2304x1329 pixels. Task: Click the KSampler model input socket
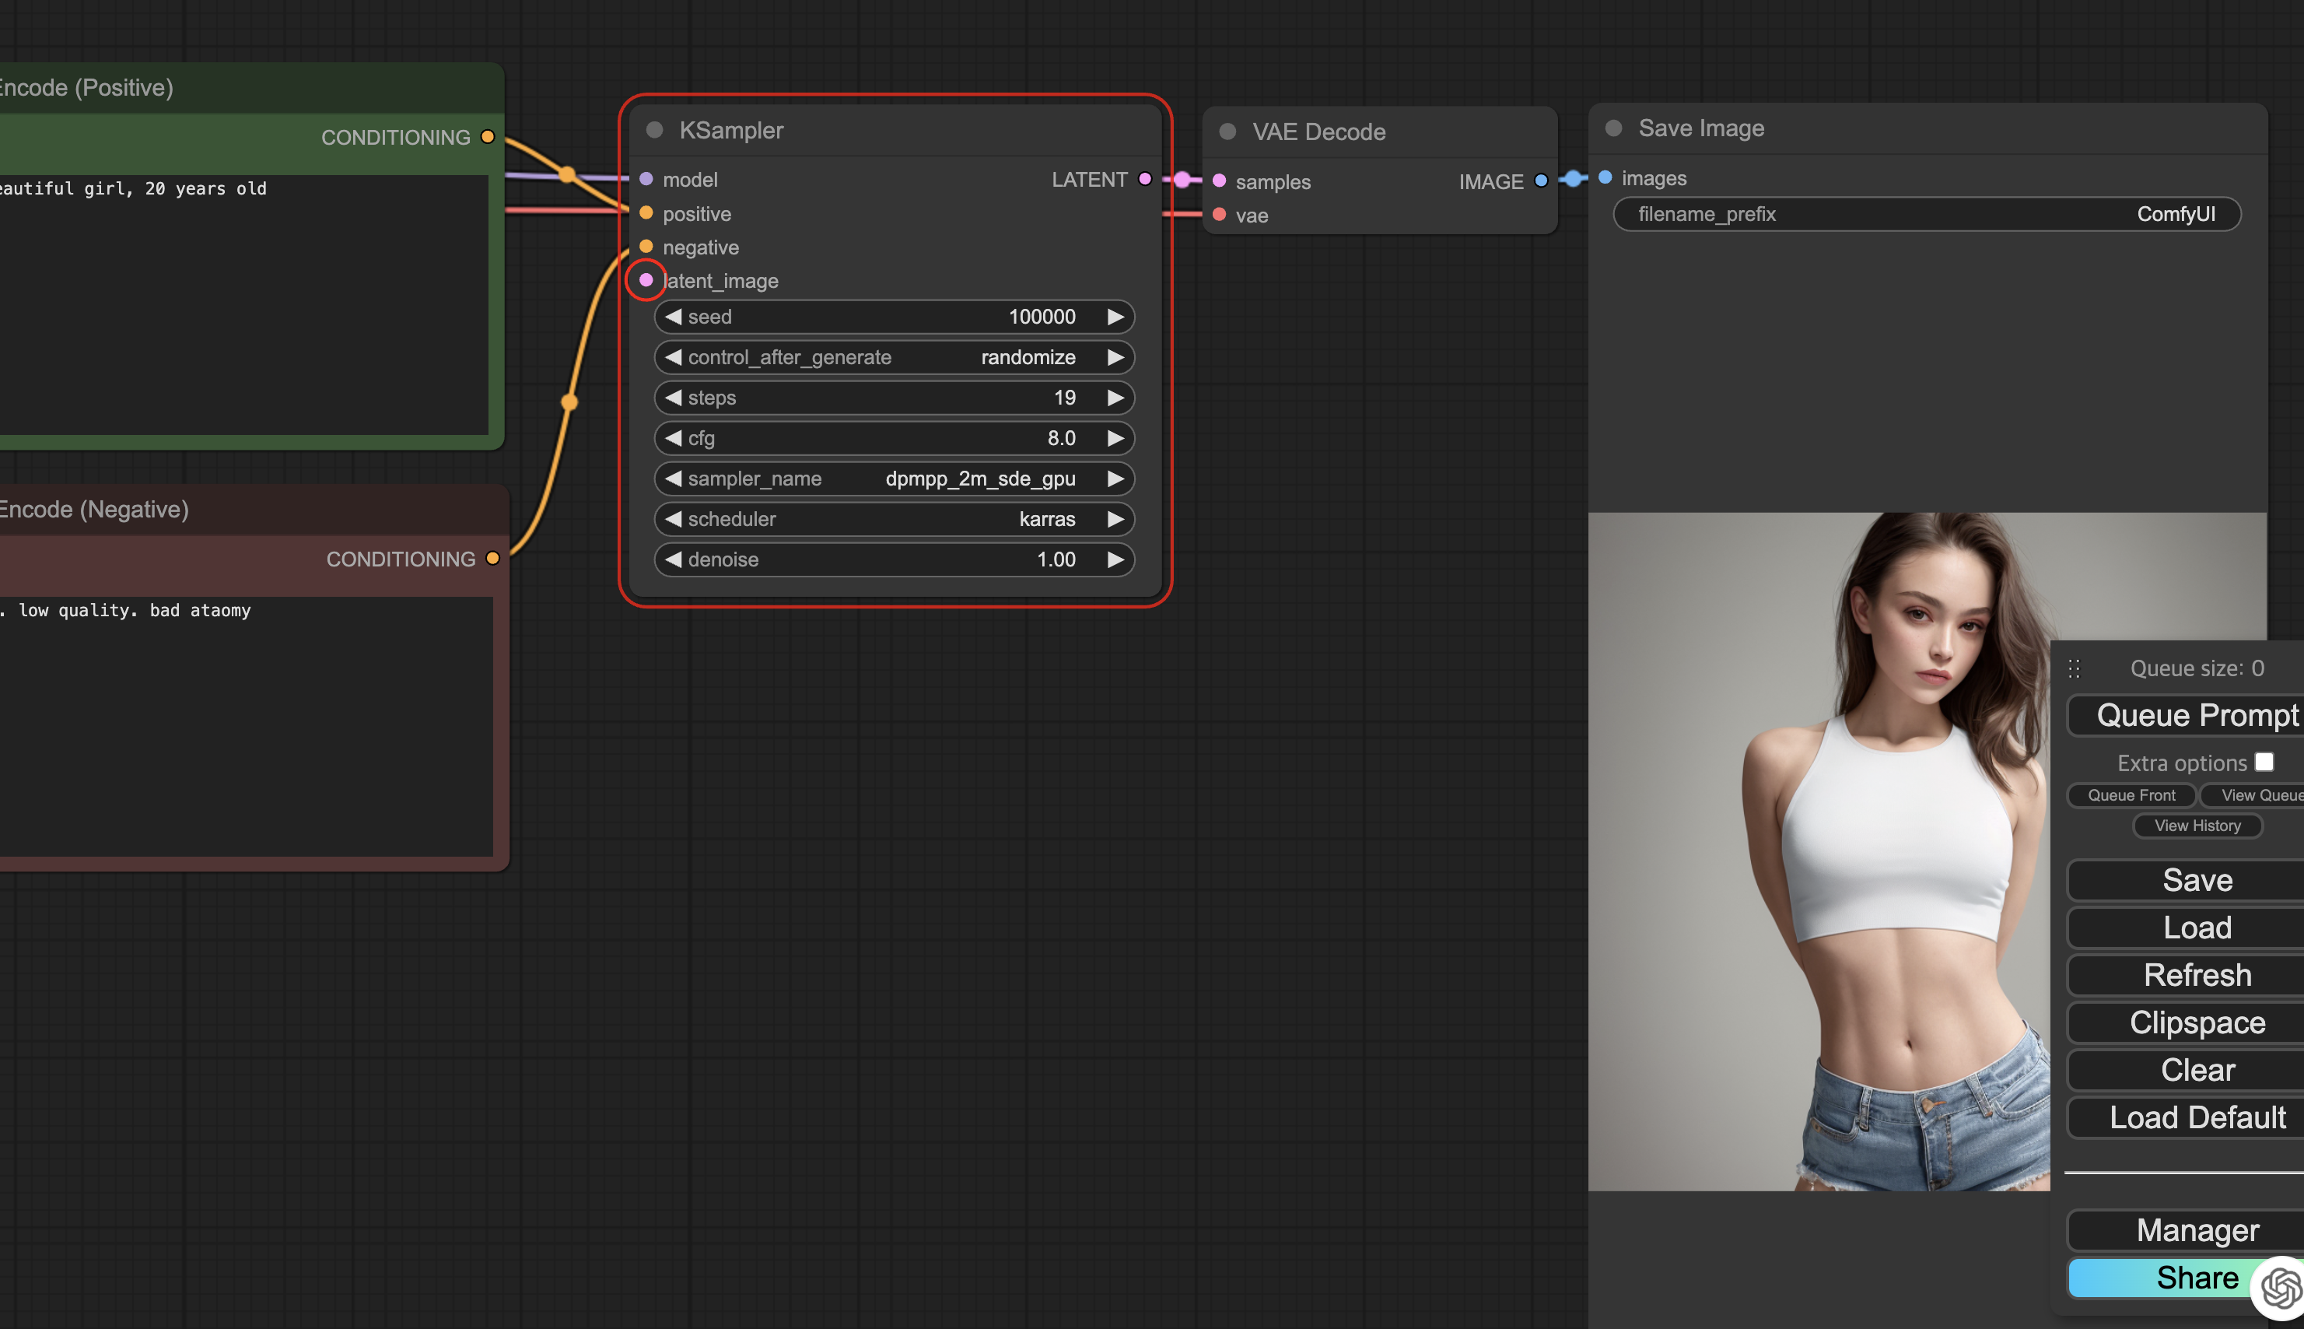click(646, 179)
